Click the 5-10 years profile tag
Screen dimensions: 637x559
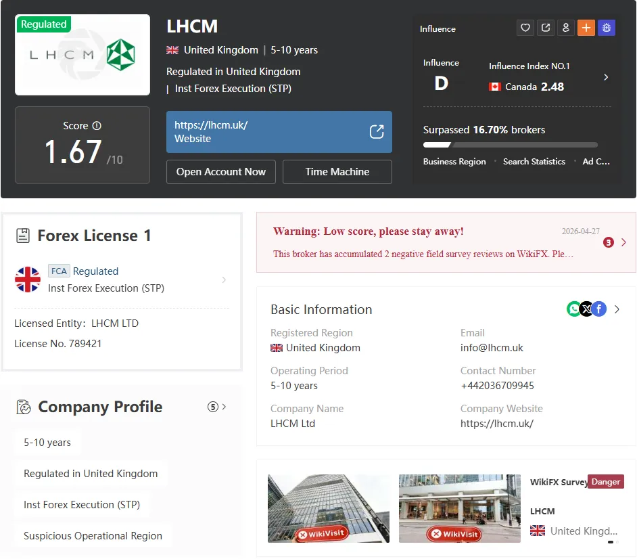pyautogui.click(x=47, y=443)
